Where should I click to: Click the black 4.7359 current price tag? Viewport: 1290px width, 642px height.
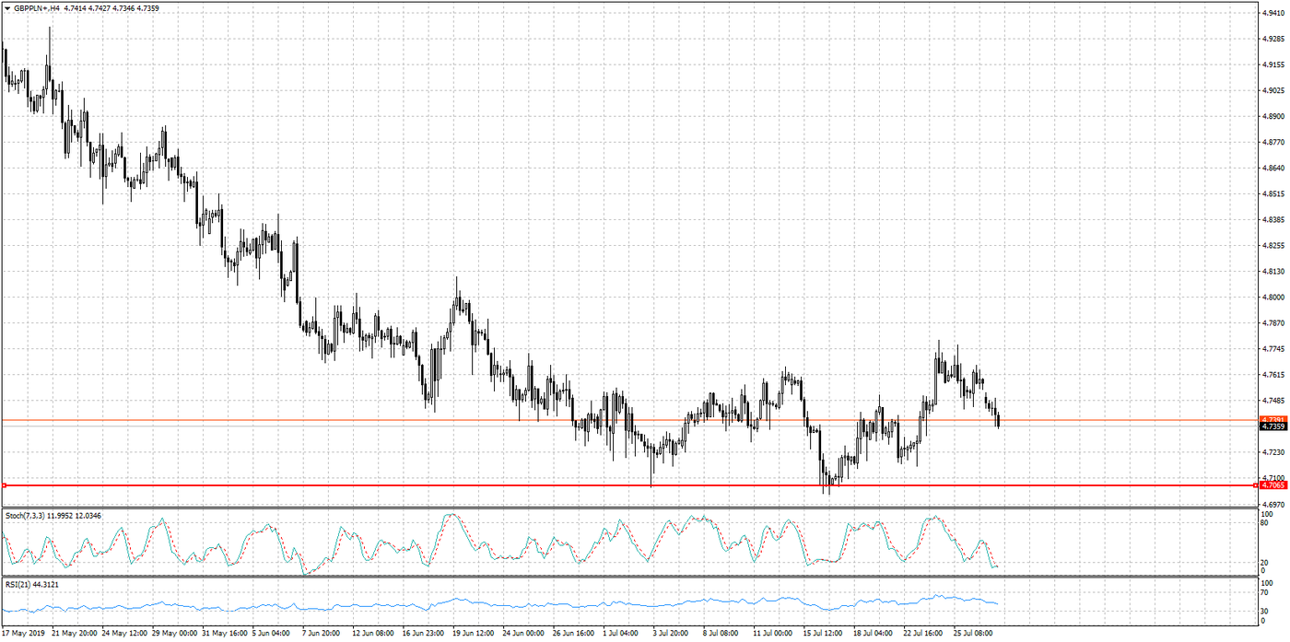coord(1272,426)
